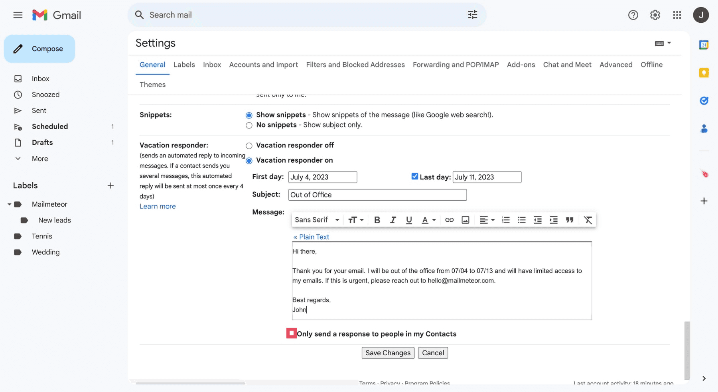Screen dimensions: 718x392
Task: Open the New leads label
Action: [x=54, y=220]
